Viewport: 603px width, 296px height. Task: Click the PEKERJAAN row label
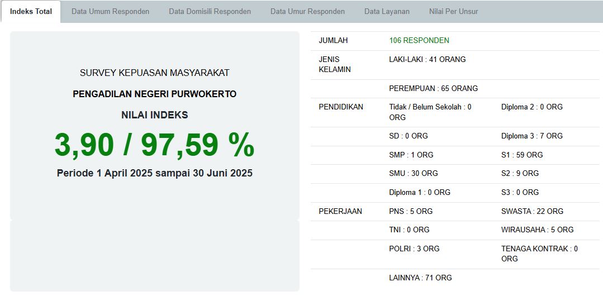[340, 211]
